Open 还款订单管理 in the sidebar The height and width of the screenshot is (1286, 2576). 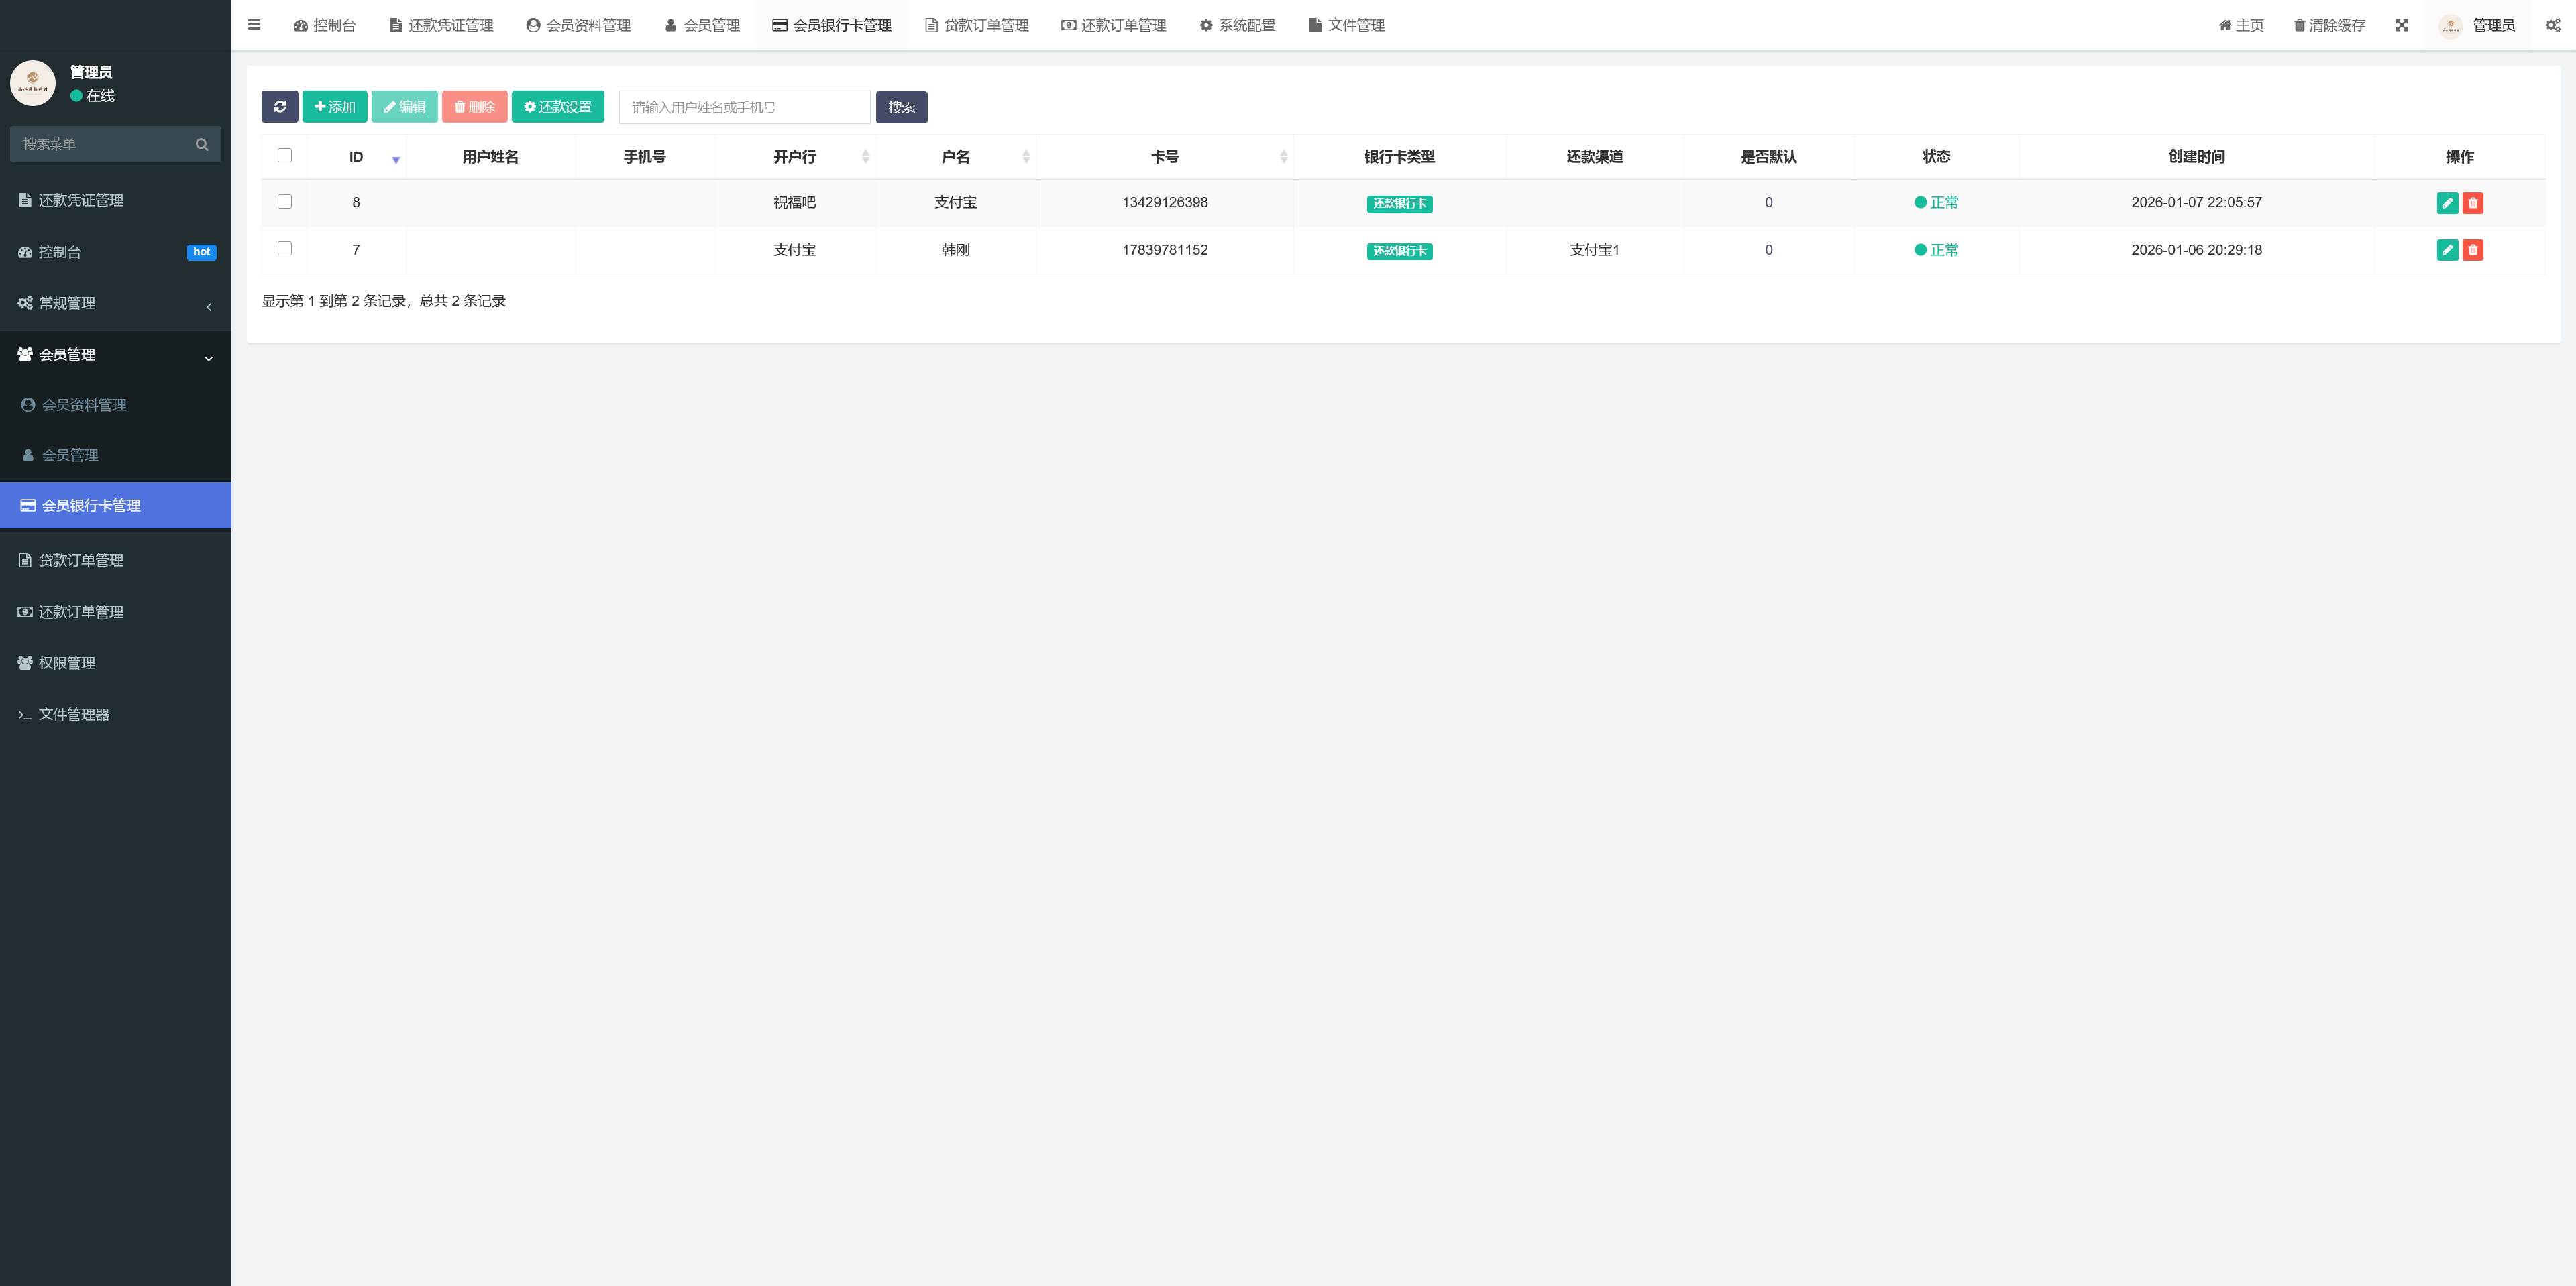coord(80,611)
